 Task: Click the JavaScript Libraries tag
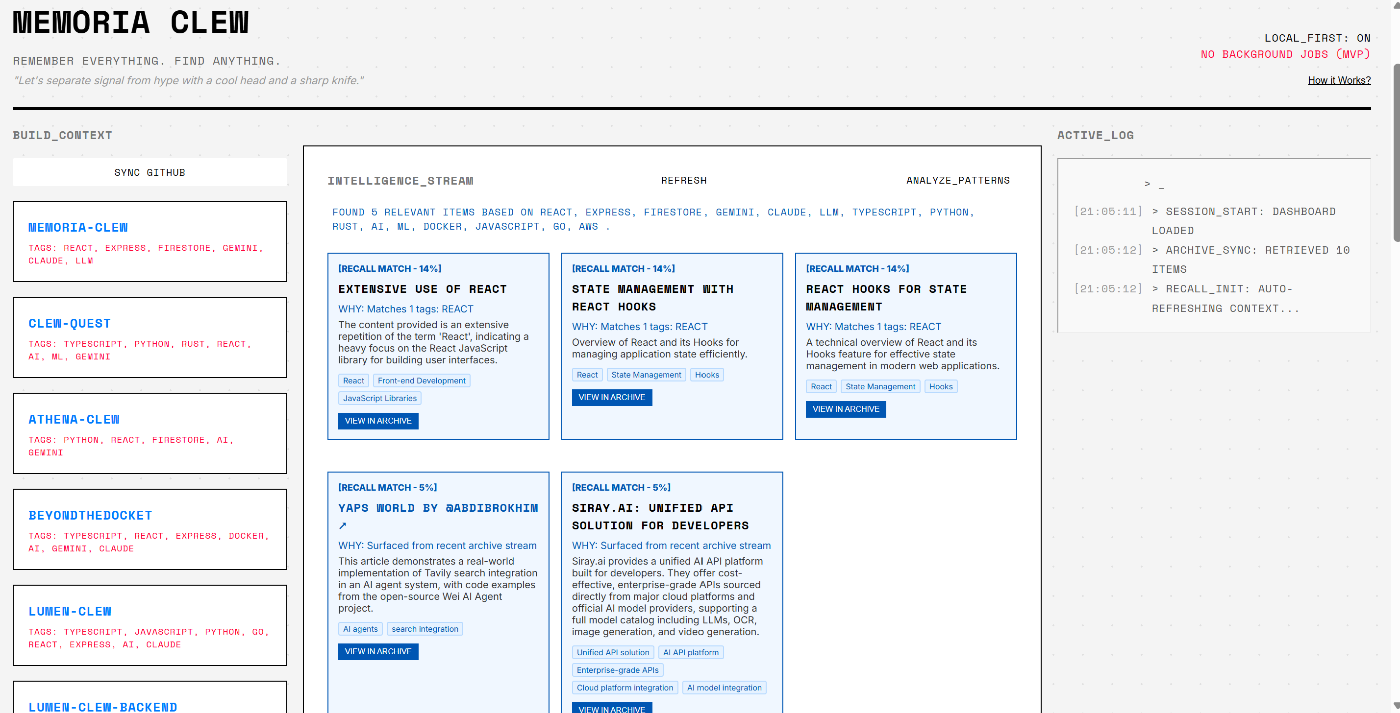click(379, 398)
